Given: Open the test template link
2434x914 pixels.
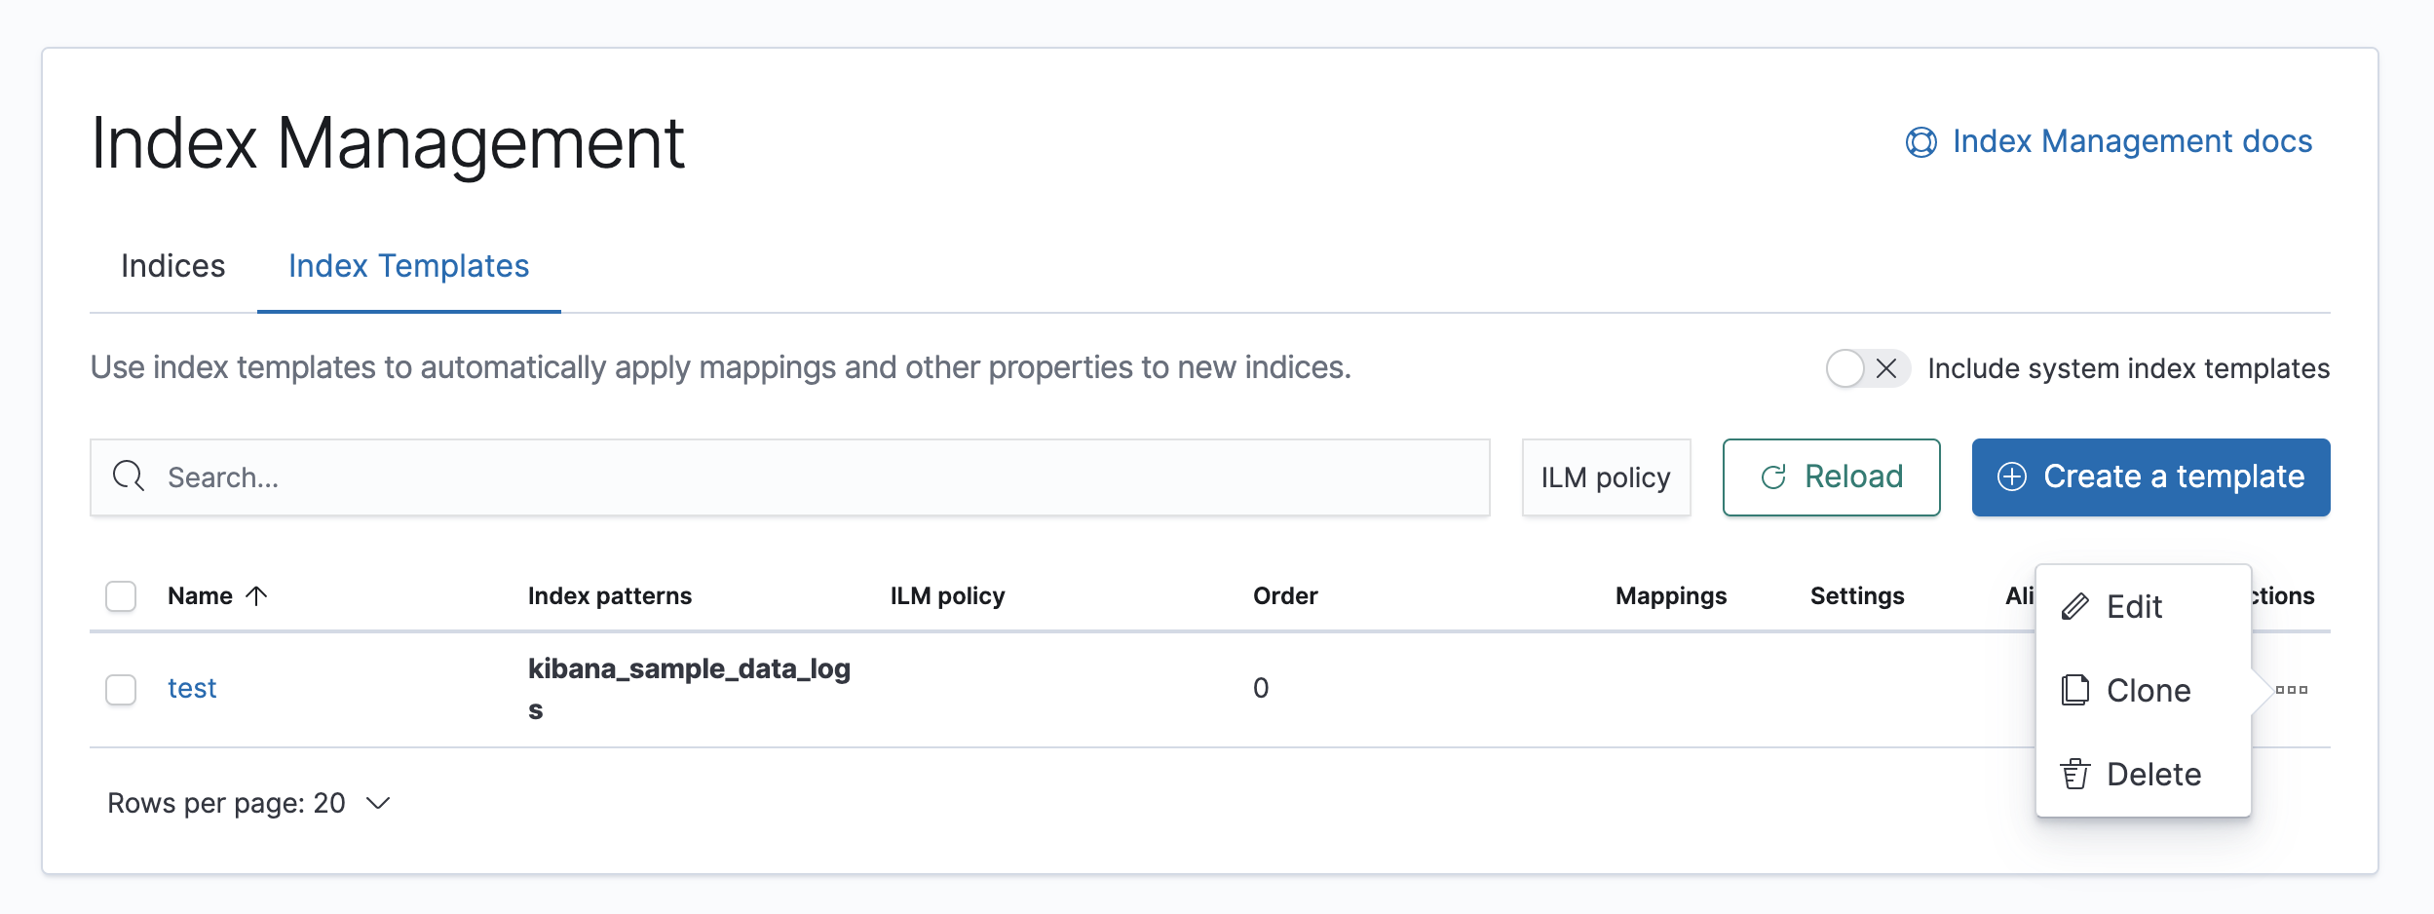Looking at the screenshot, I should pyautogui.click(x=192, y=688).
